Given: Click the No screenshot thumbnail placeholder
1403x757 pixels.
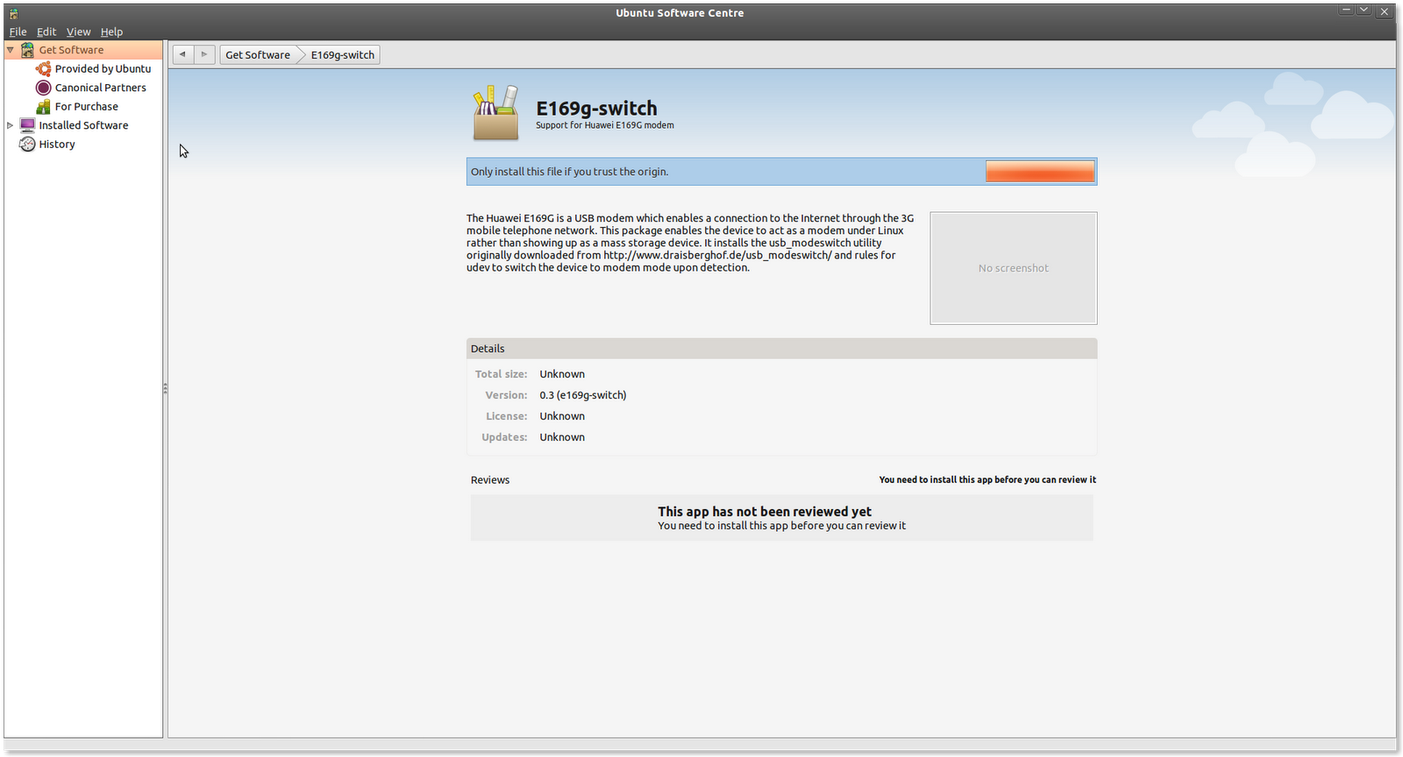Looking at the screenshot, I should click(1014, 268).
